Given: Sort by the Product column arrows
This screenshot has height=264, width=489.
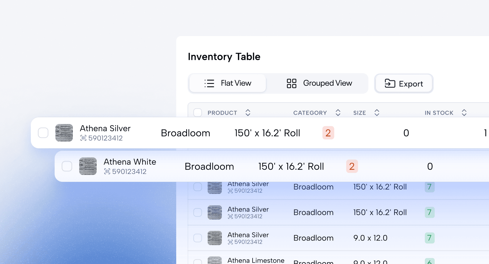Looking at the screenshot, I should tap(248, 113).
